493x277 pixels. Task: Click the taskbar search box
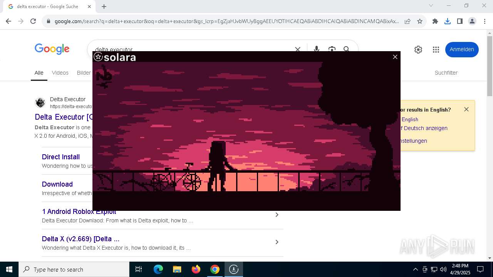click(x=74, y=269)
